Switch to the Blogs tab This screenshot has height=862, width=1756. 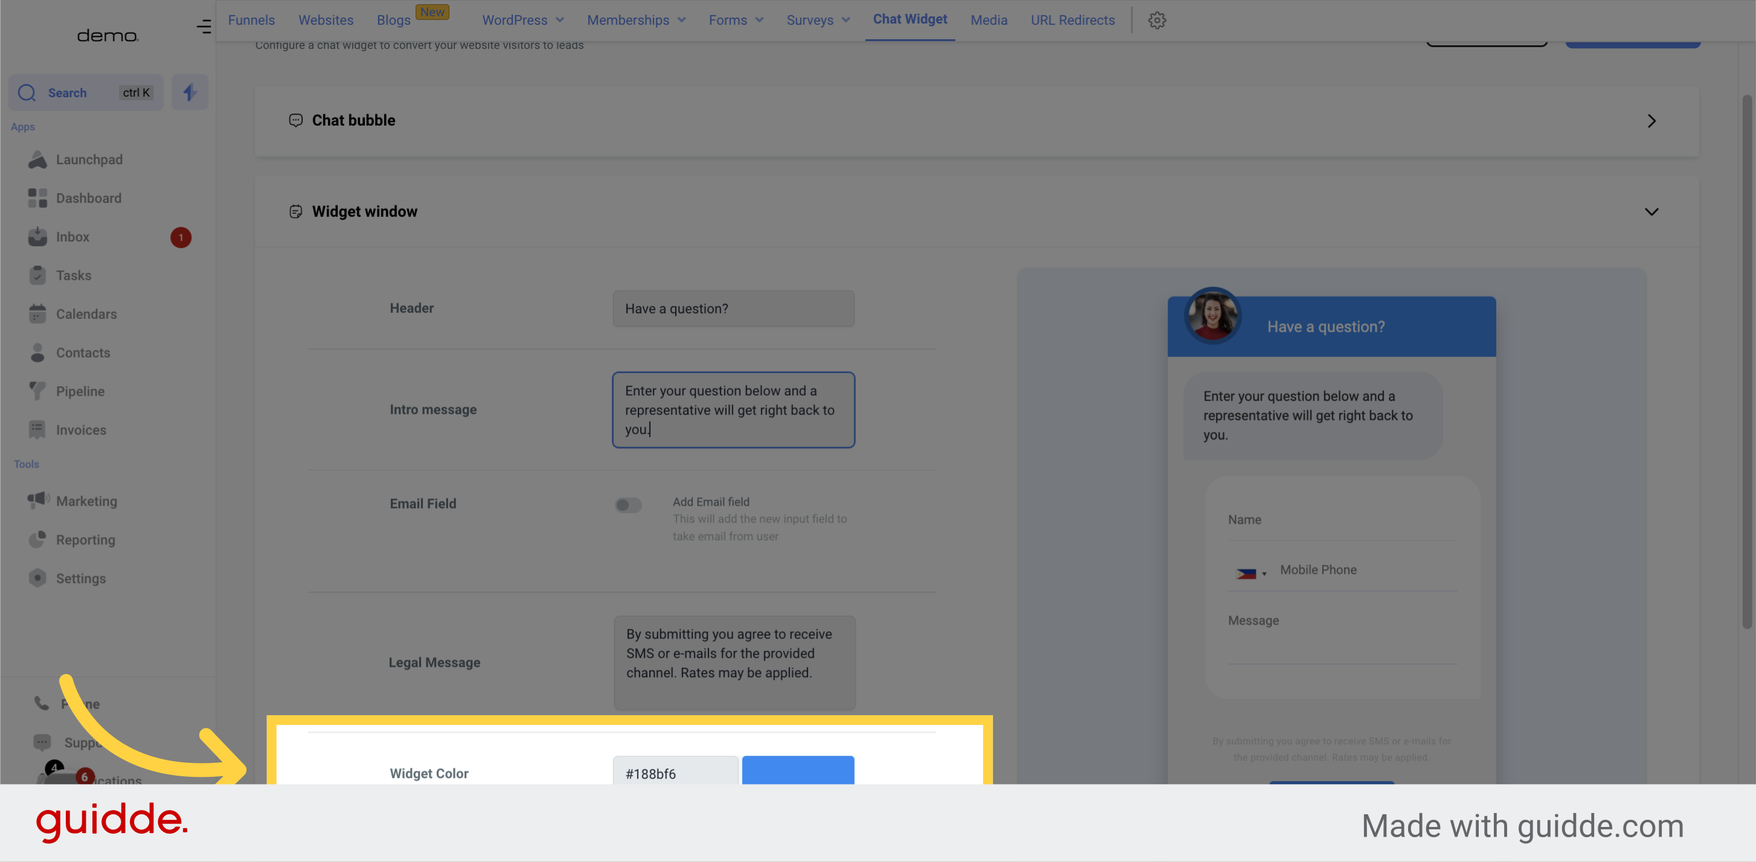393,20
